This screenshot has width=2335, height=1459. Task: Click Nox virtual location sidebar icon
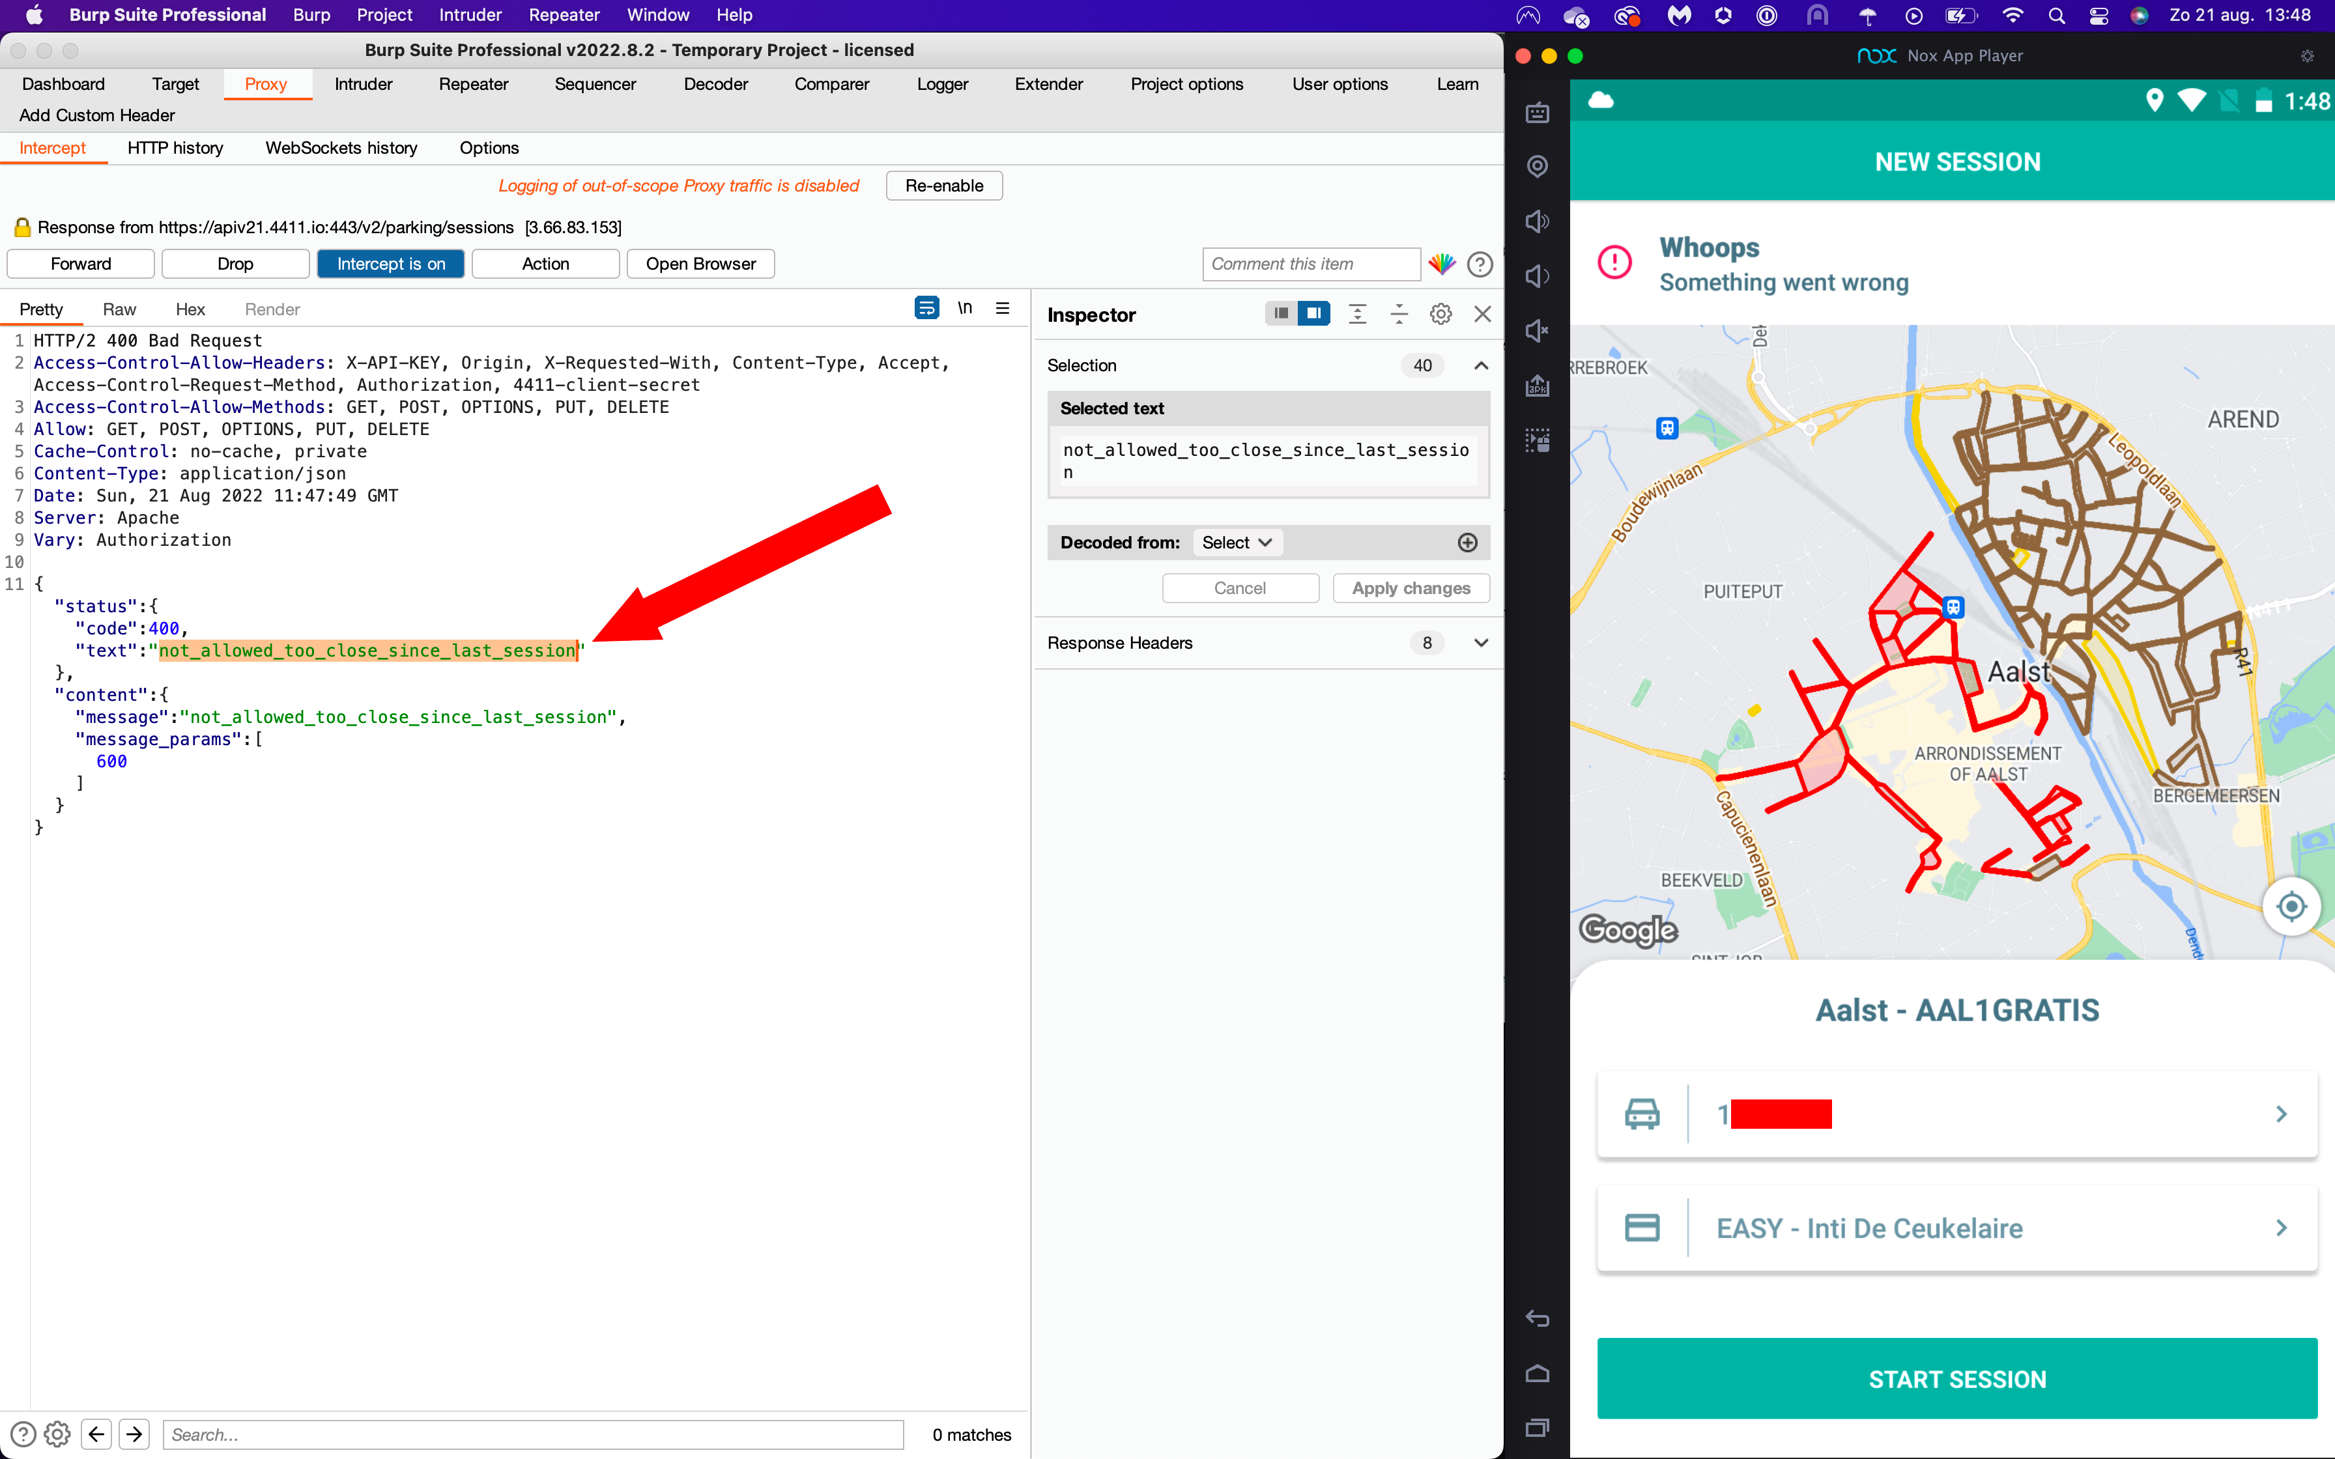click(x=1537, y=166)
